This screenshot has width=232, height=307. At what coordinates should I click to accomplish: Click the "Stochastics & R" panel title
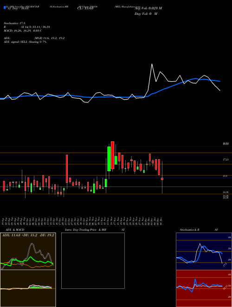pos(190,230)
